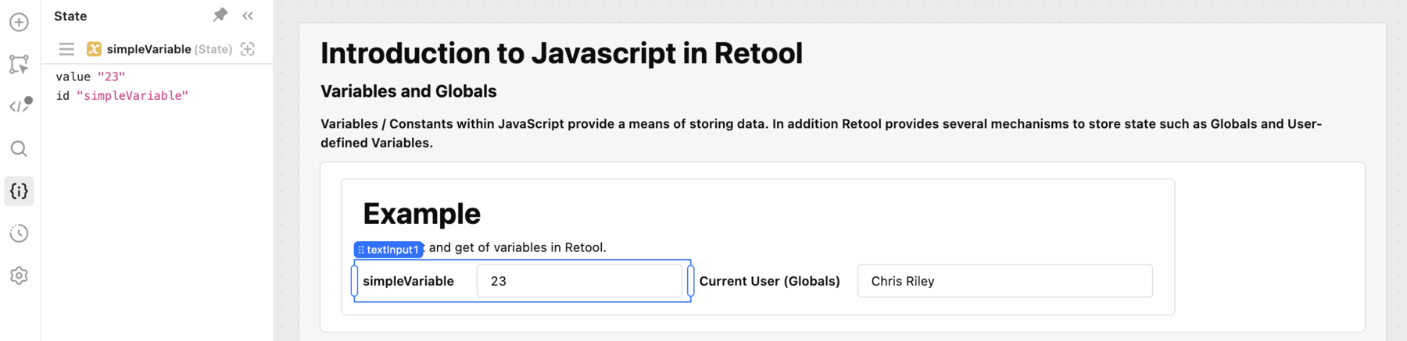
Task: Open the hamburger list menu in State panel
Action: coord(66,49)
